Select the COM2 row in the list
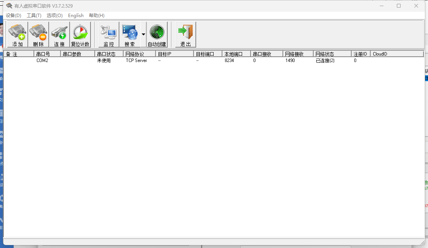The height and width of the screenshot is (248, 428). click(x=42, y=60)
